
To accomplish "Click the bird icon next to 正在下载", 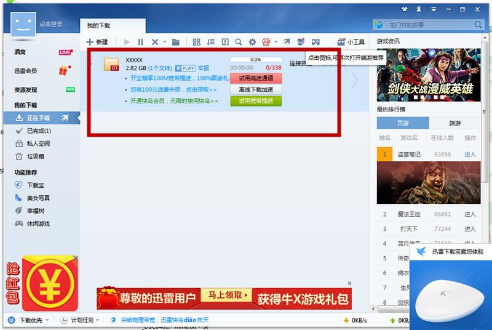I will (65, 118).
